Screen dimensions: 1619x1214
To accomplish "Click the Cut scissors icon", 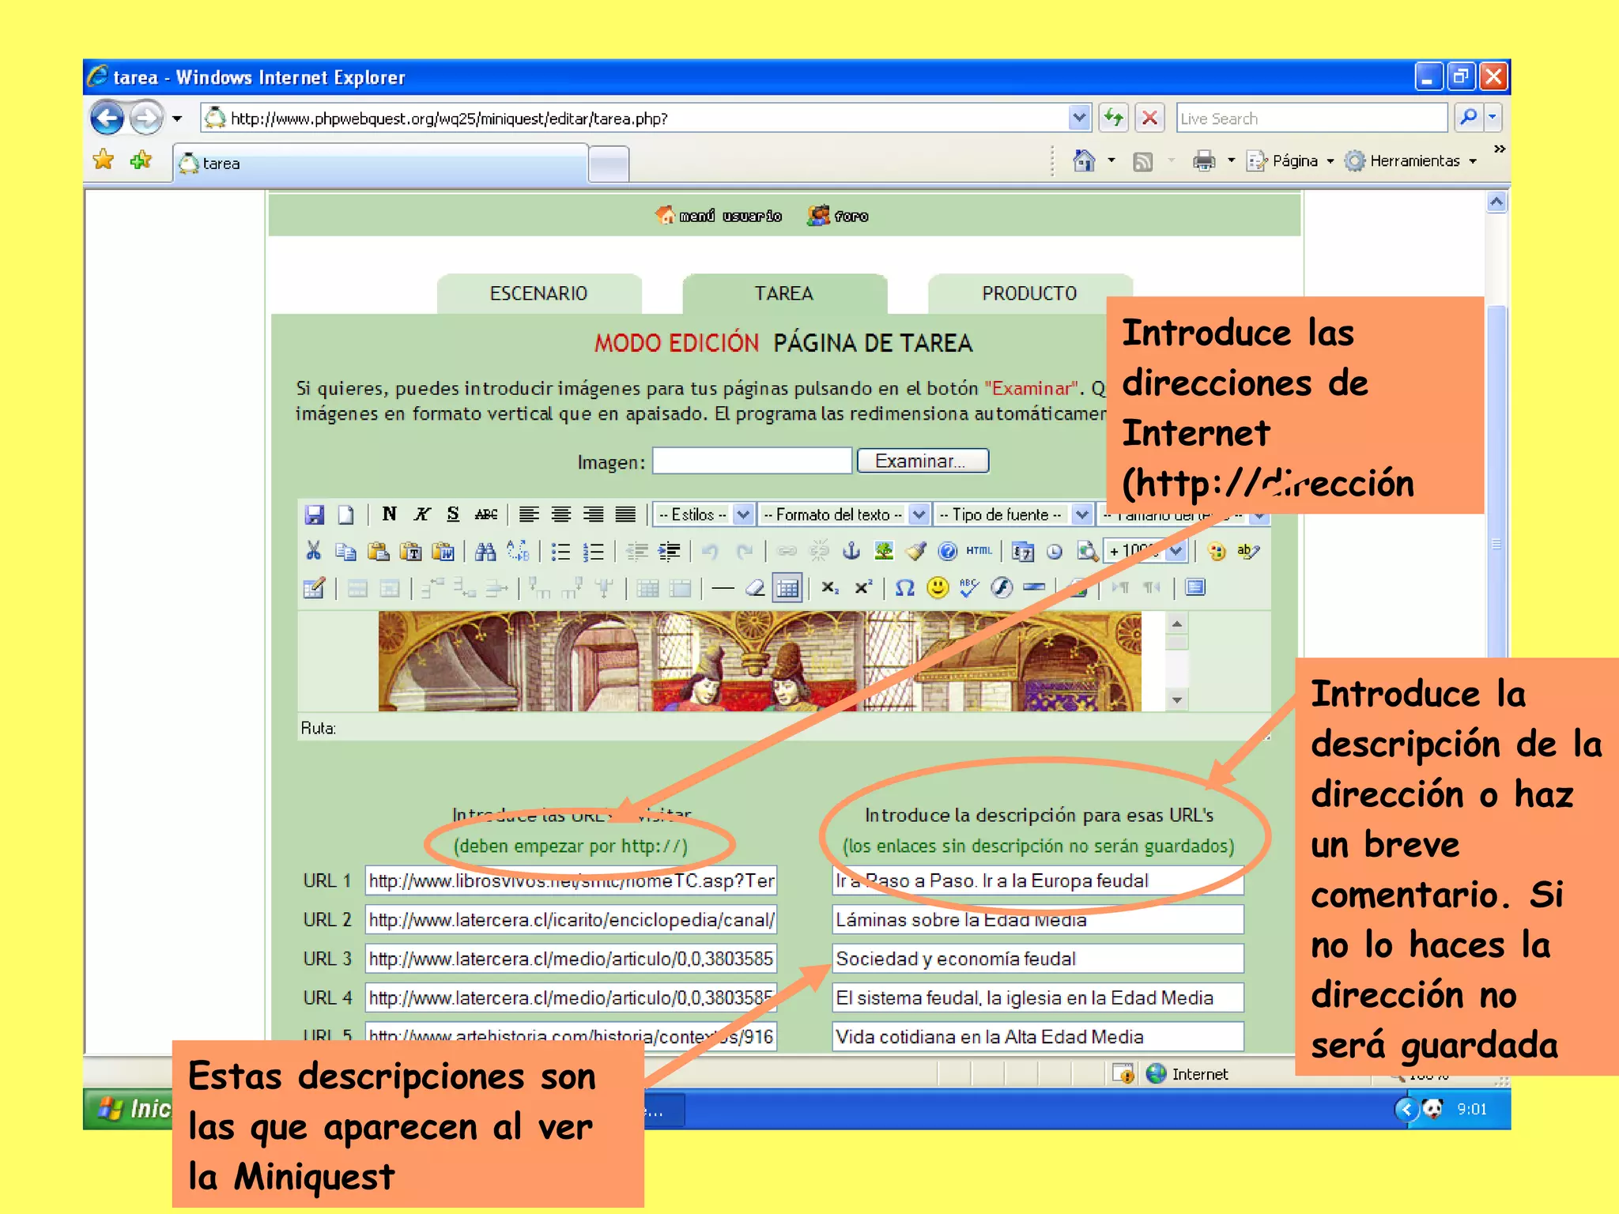I will click(x=314, y=551).
